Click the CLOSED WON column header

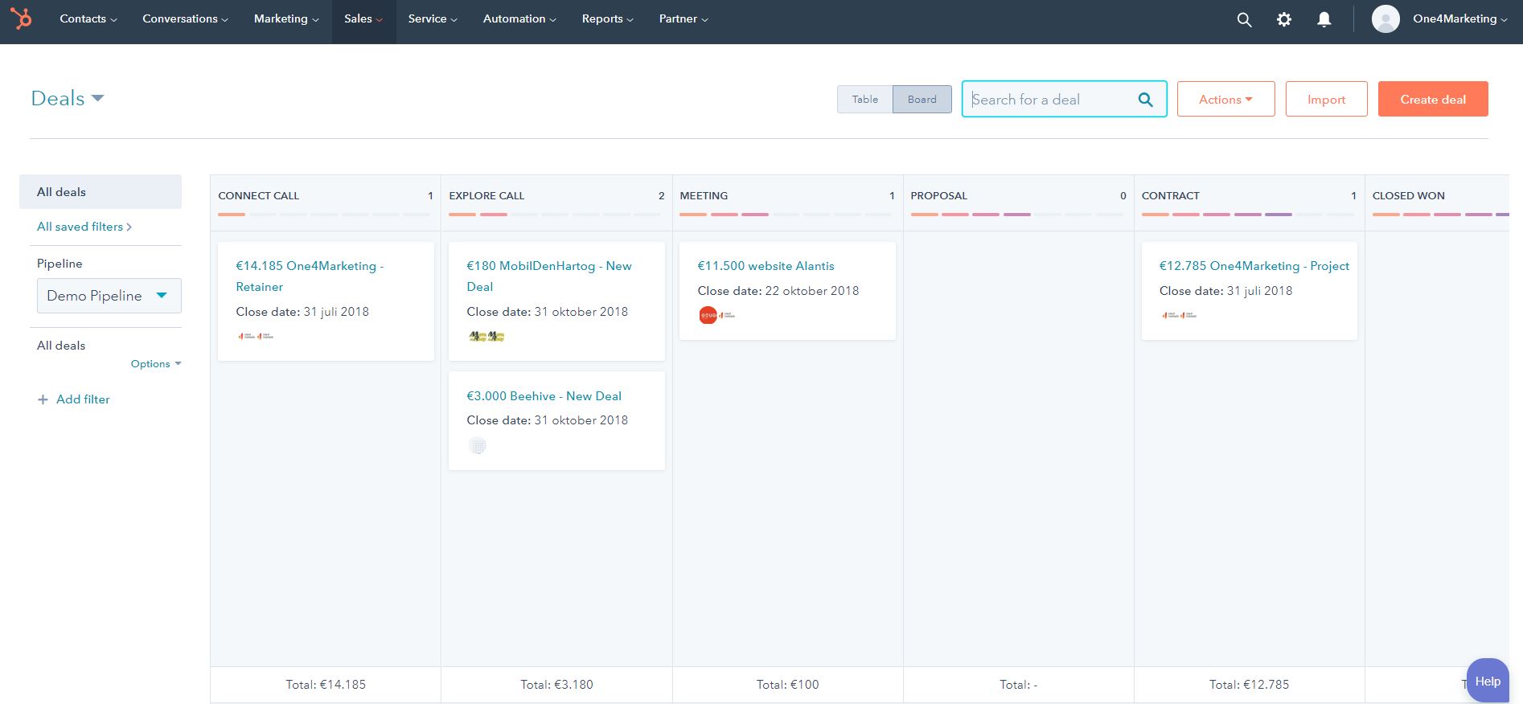point(1409,195)
